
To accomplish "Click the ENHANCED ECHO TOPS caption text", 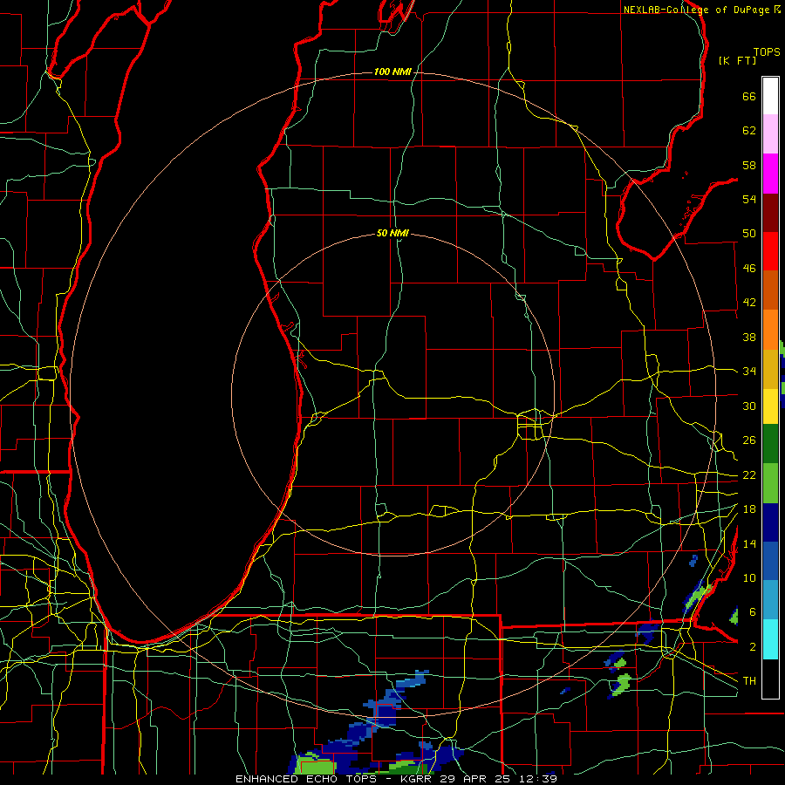I will pos(306,779).
